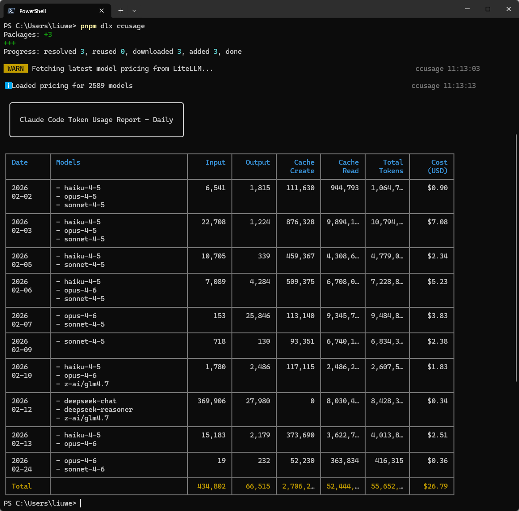
Task: Close the PowerShell tab
Action: click(x=102, y=10)
